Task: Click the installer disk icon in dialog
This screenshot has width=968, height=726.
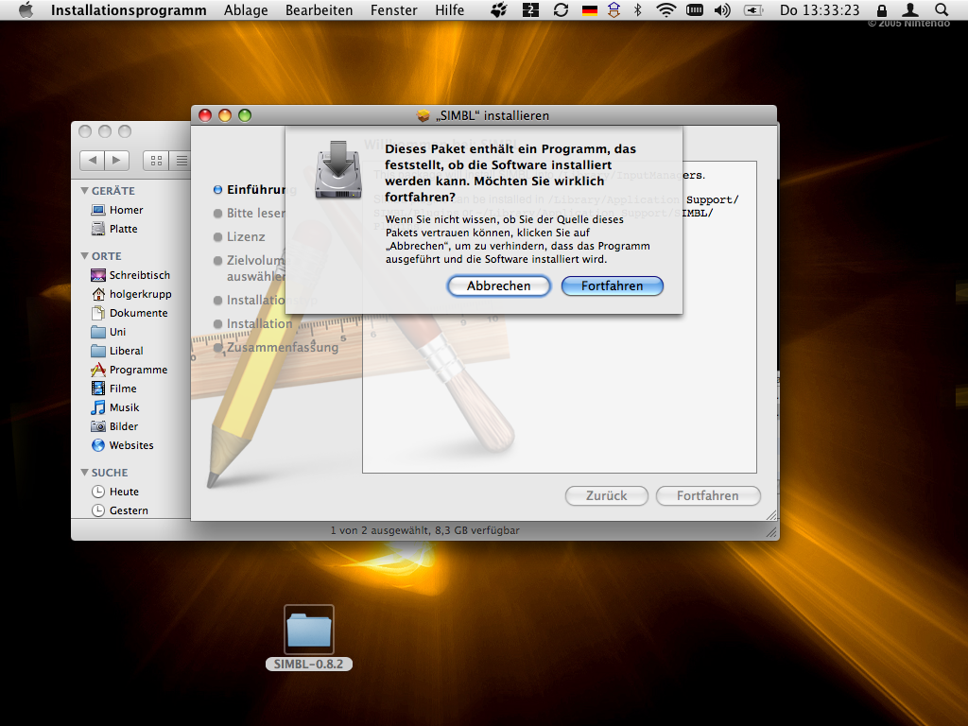Action: [x=338, y=170]
